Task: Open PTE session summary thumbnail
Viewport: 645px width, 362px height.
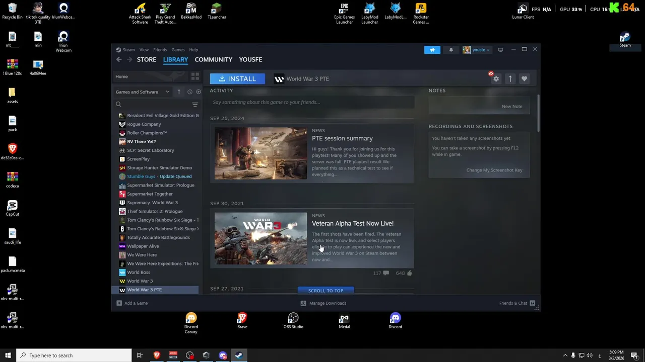Action: 261,153
